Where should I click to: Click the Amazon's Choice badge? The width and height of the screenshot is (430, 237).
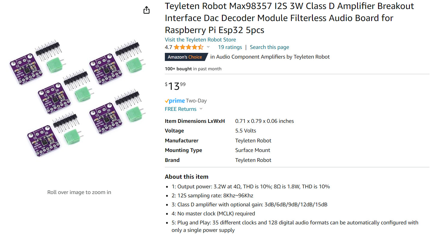pos(187,57)
